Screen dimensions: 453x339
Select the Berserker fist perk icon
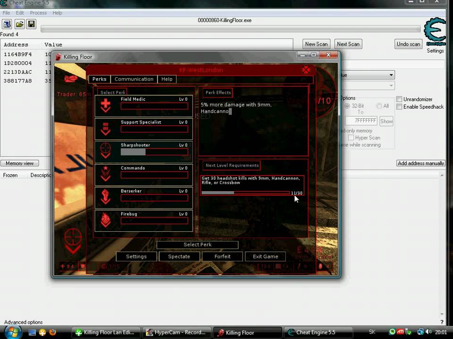point(105,197)
